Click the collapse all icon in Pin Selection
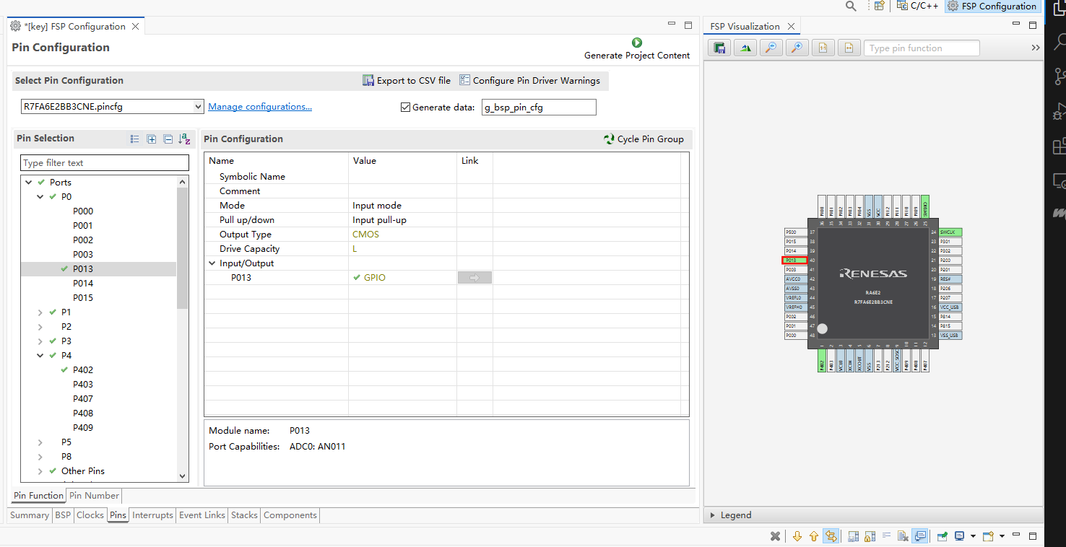This screenshot has width=1066, height=547. pyautogui.click(x=168, y=139)
